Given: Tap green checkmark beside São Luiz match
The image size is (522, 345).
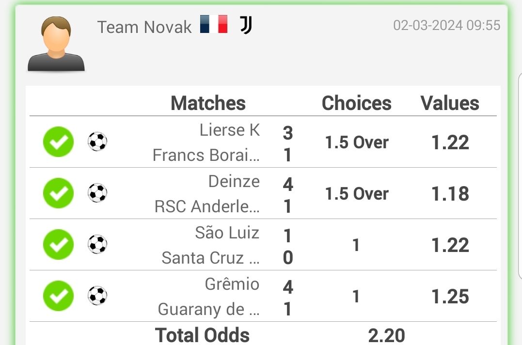Looking at the screenshot, I should 58,244.
